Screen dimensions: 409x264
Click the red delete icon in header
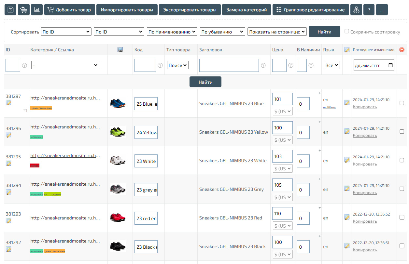[x=402, y=50]
